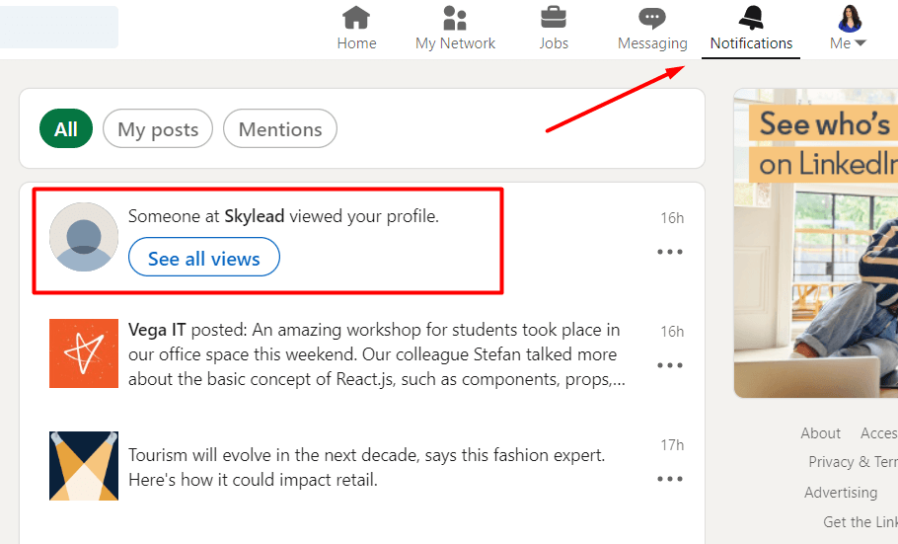Open options menu for Tourism news notification
The width and height of the screenshot is (898, 544).
[670, 479]
